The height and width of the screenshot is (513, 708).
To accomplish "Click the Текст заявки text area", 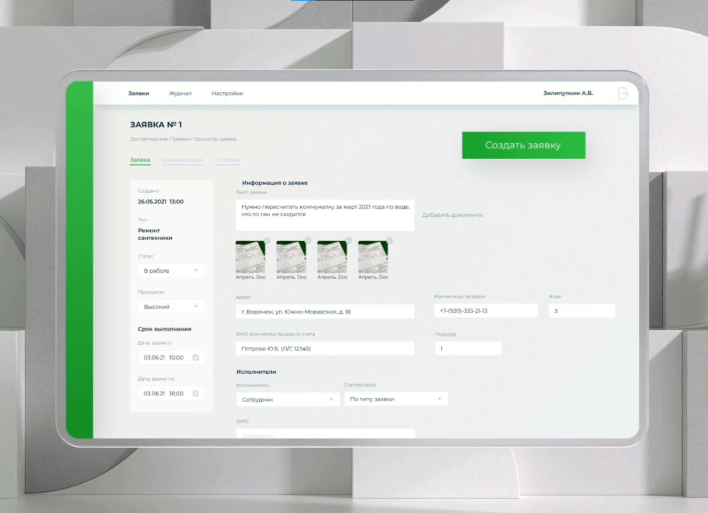I will 325,215.
